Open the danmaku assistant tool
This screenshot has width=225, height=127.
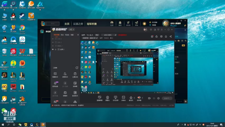(x=55, y=75)
